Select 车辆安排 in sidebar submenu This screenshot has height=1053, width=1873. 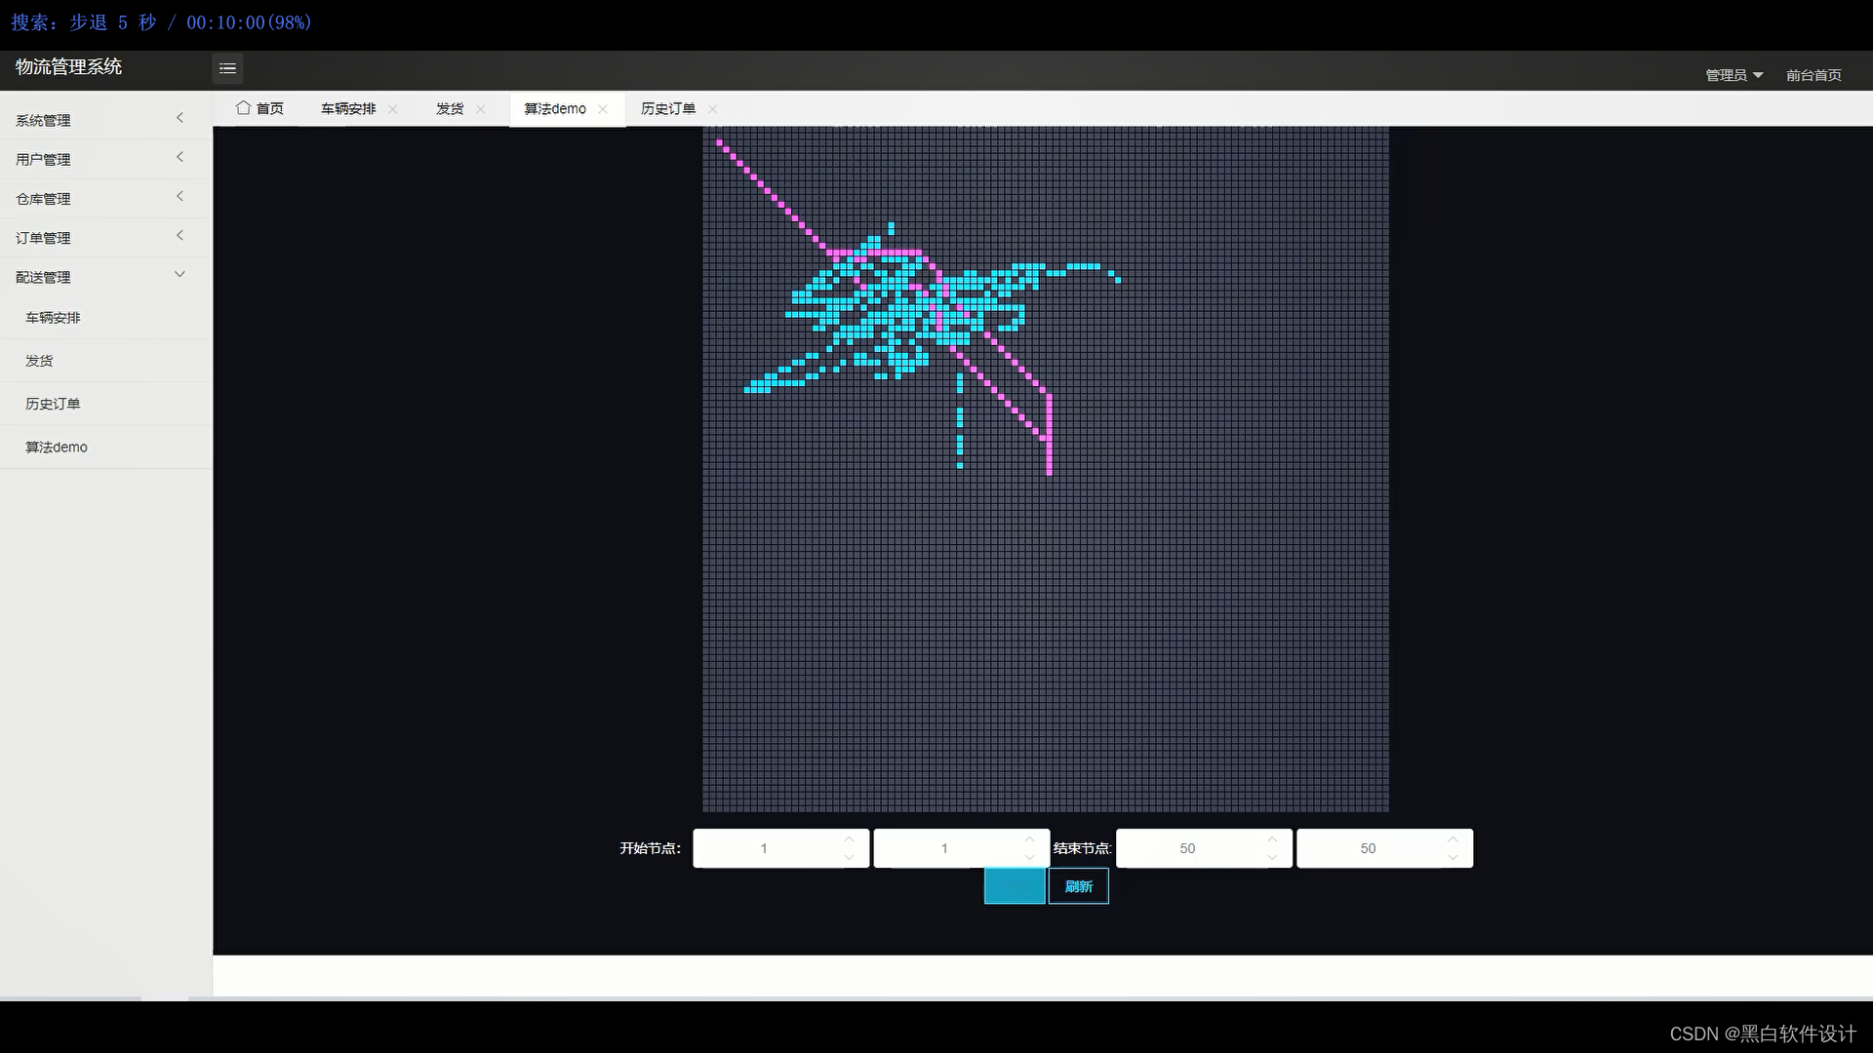54,318
